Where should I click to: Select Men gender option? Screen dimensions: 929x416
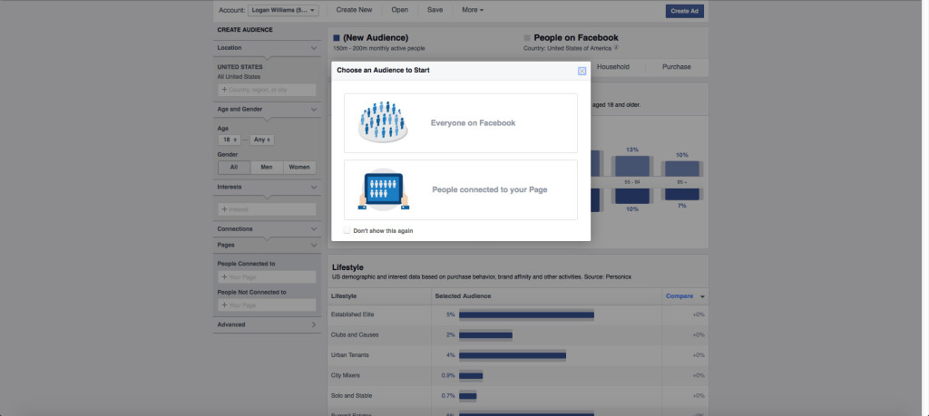(x=267, y=168)
